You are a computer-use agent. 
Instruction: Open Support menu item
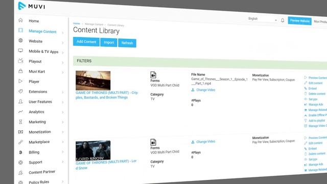tap(35, 162)
